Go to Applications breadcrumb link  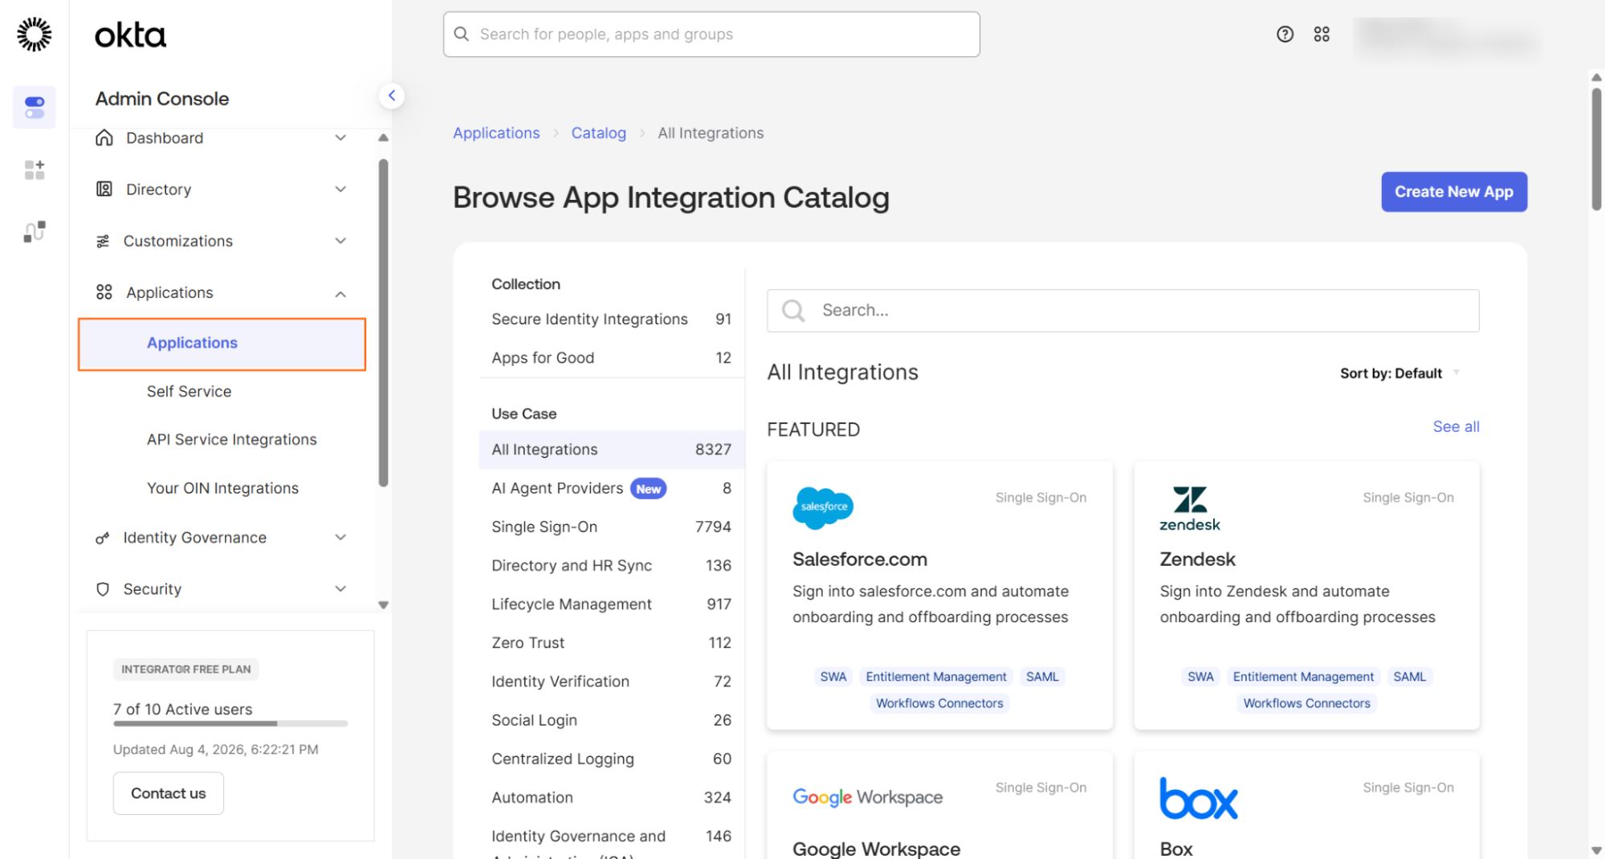pos(496,133)
